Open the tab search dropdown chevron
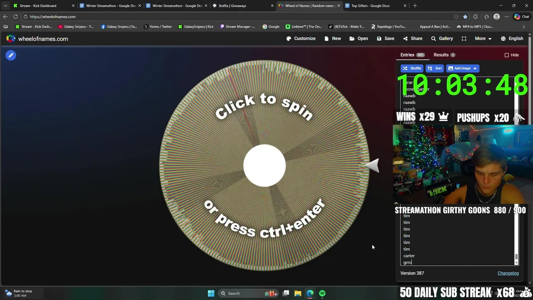Screen dimensions: 533x300 point(5,6)
